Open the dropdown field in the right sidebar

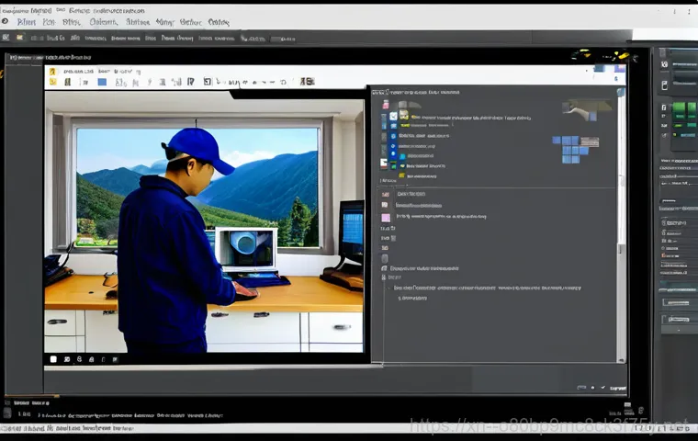677,209
